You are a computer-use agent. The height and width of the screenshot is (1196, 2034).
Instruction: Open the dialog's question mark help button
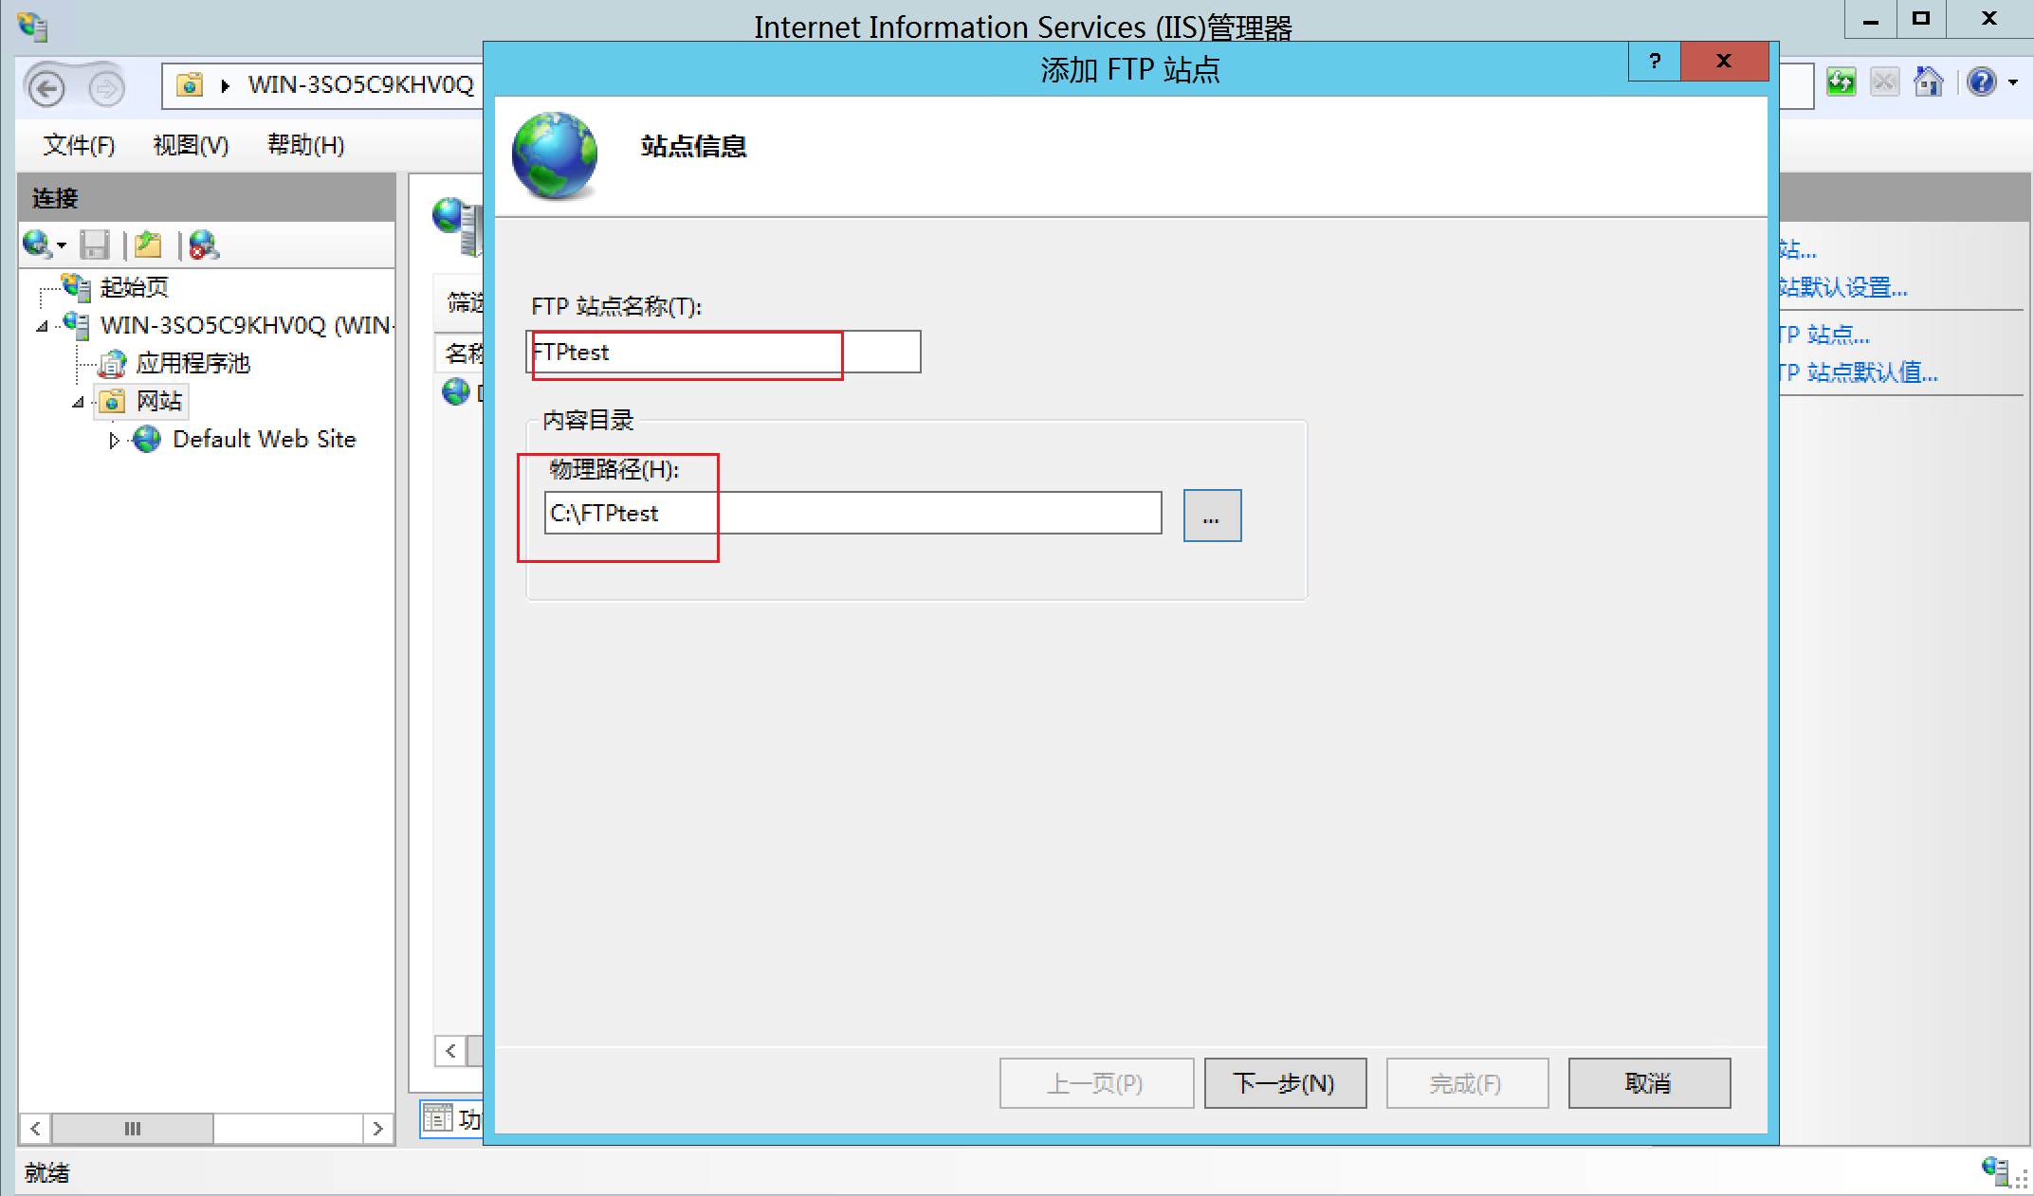coord(1655,62)
